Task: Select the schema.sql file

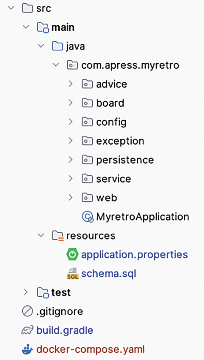Action: click(109, 273)
